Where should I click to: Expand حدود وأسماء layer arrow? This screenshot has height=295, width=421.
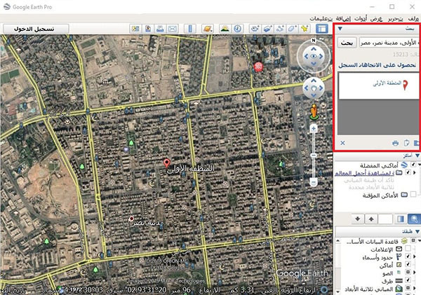pos(414,256)
